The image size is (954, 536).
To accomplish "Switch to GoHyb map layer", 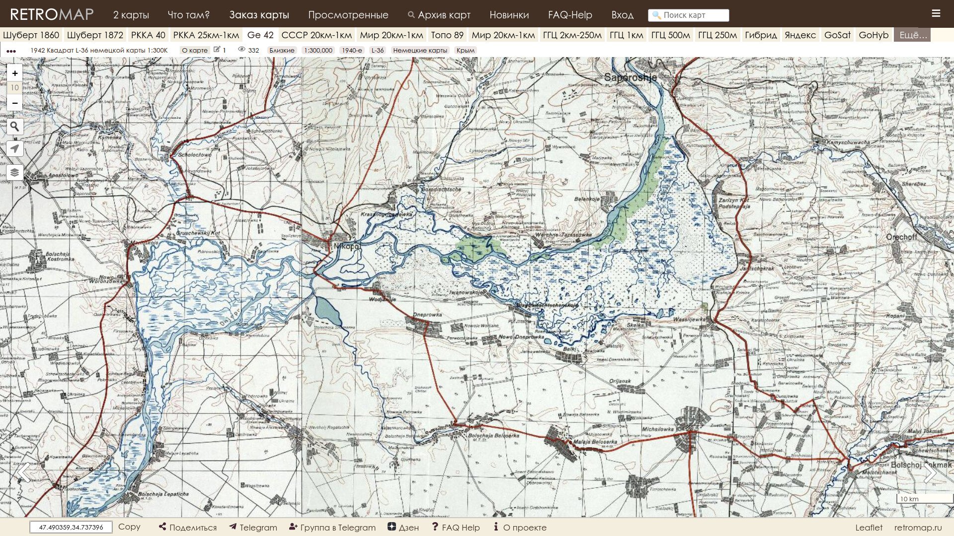I will coord(874,35).
